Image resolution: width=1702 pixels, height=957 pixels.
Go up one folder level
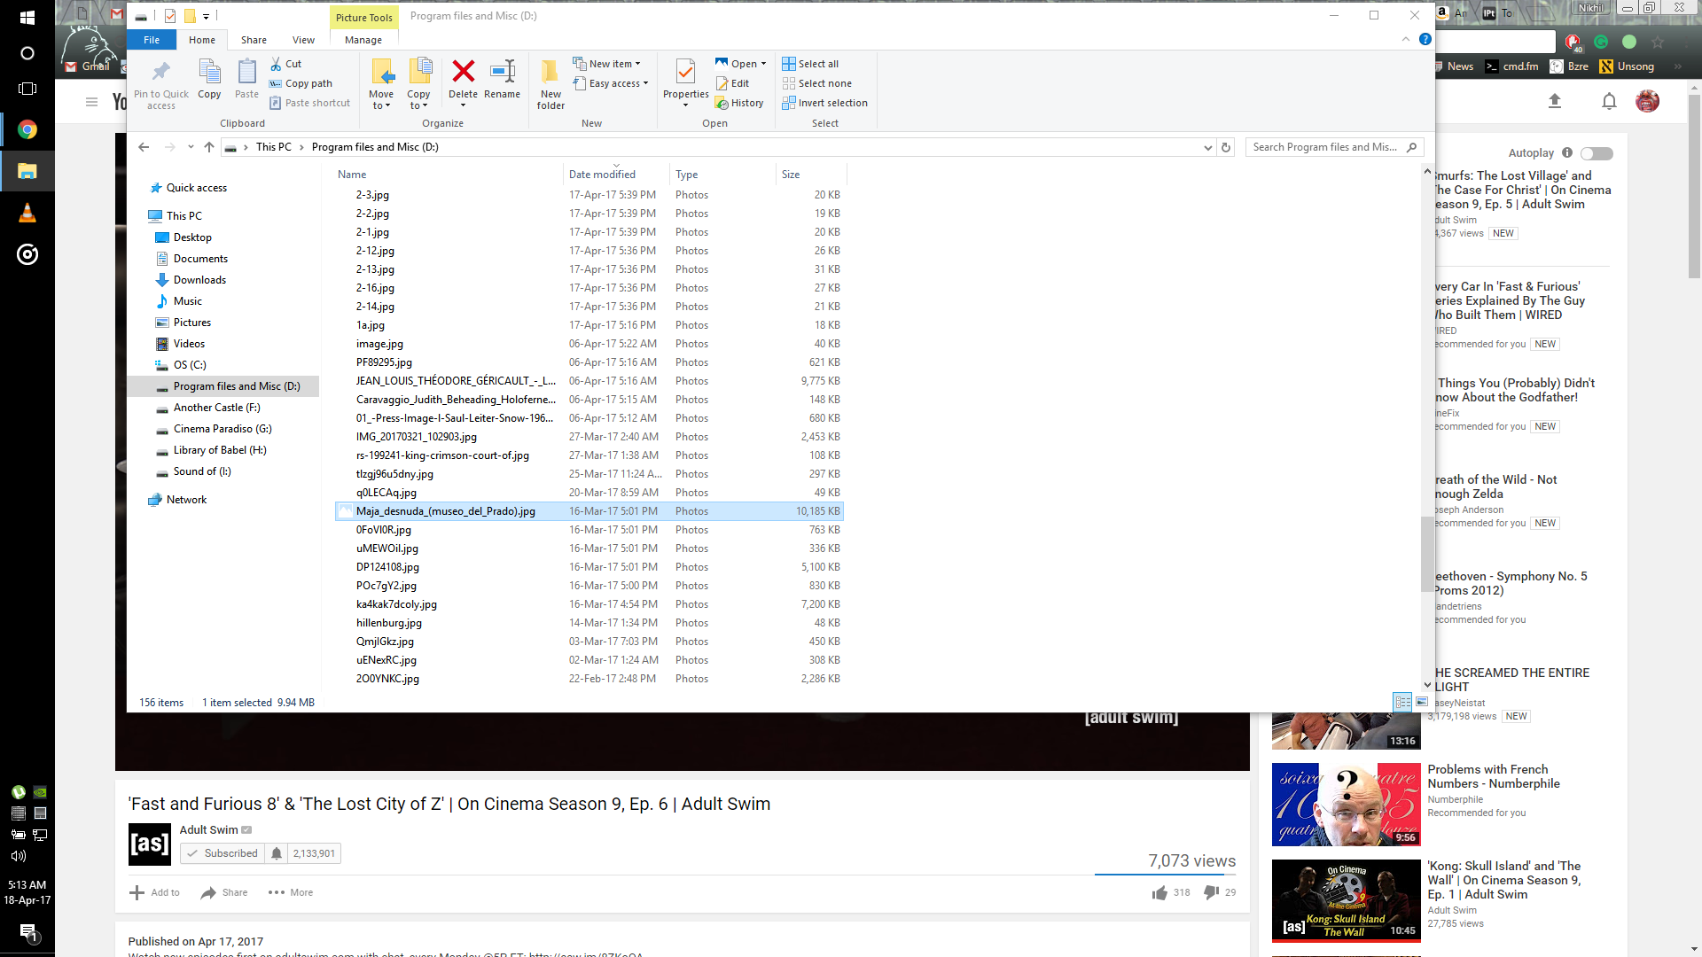tap(209, 147)
